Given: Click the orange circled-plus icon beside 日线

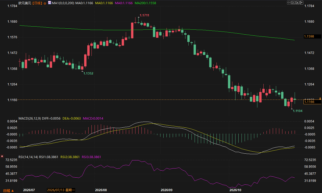Looking at the screenshot, I should [x=45, y=3].
